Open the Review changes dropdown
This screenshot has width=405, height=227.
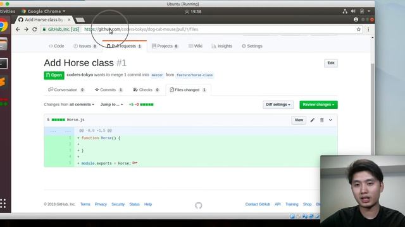[318, 105]
